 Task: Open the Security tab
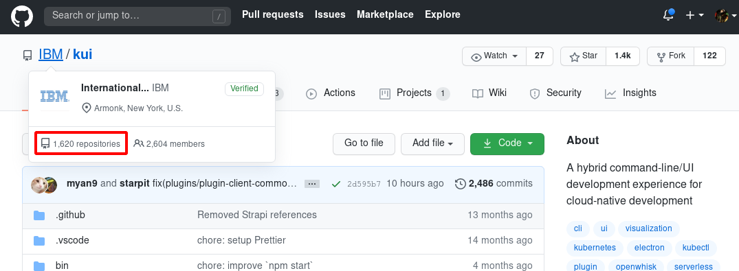coord(555,93)
